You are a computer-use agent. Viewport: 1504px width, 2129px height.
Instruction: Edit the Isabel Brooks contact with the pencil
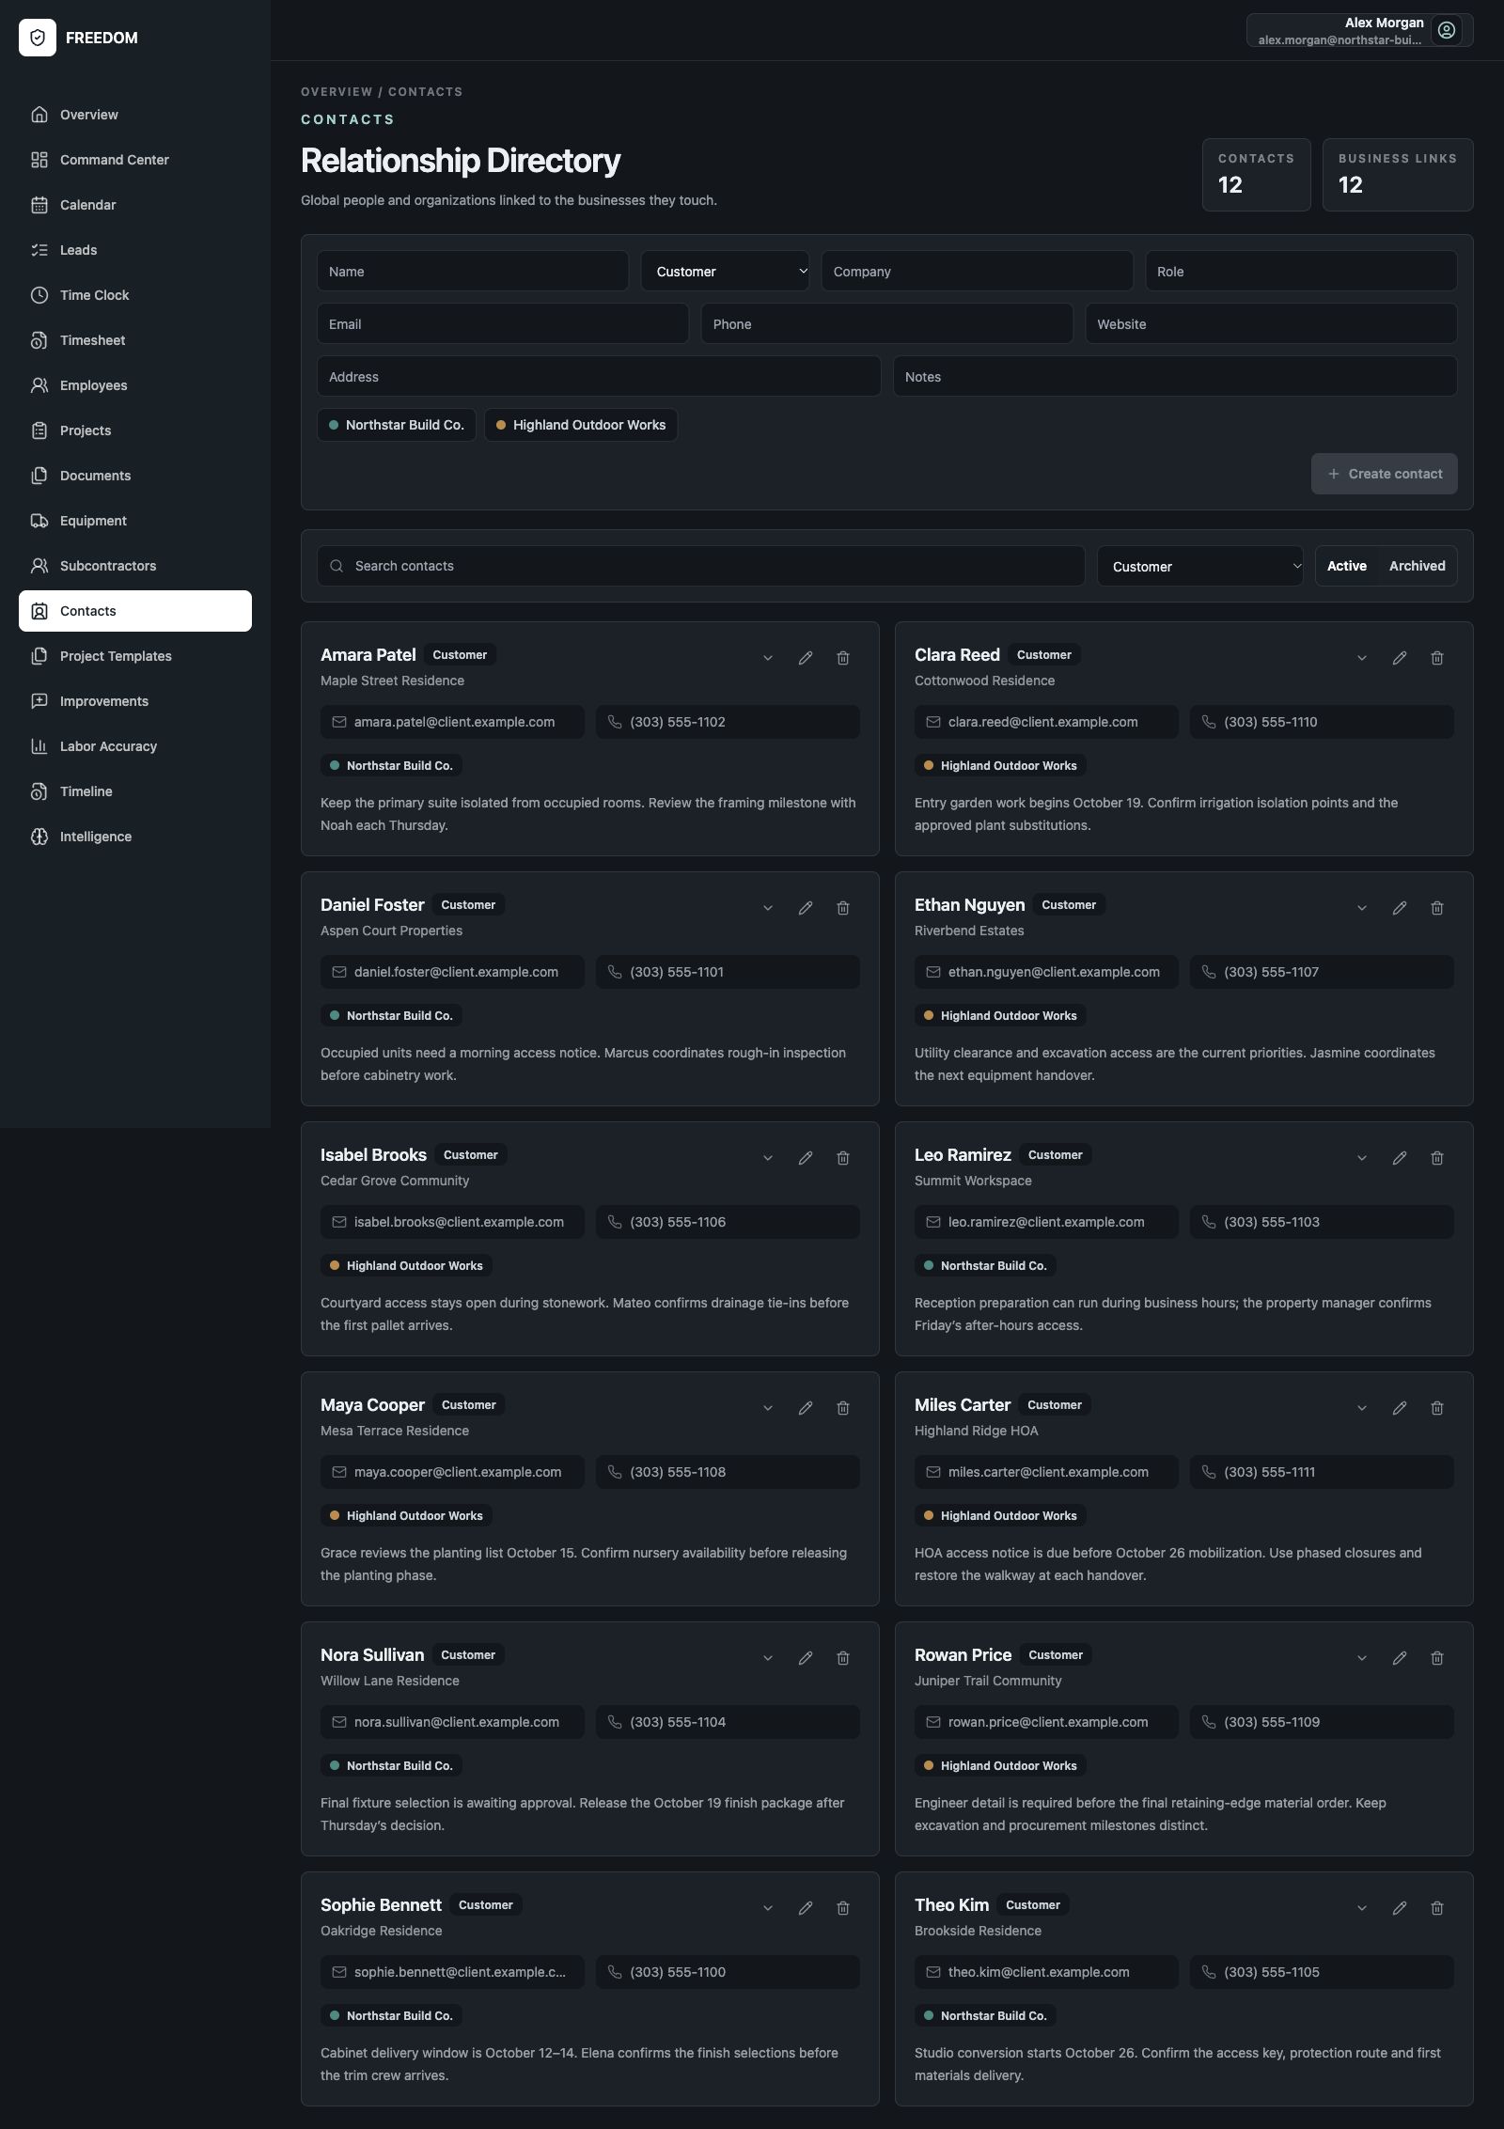click(x=806, y=1158)
